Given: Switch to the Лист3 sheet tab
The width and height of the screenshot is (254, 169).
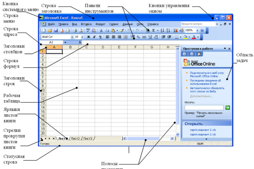Looking at the screenshot, I should 88,139.
